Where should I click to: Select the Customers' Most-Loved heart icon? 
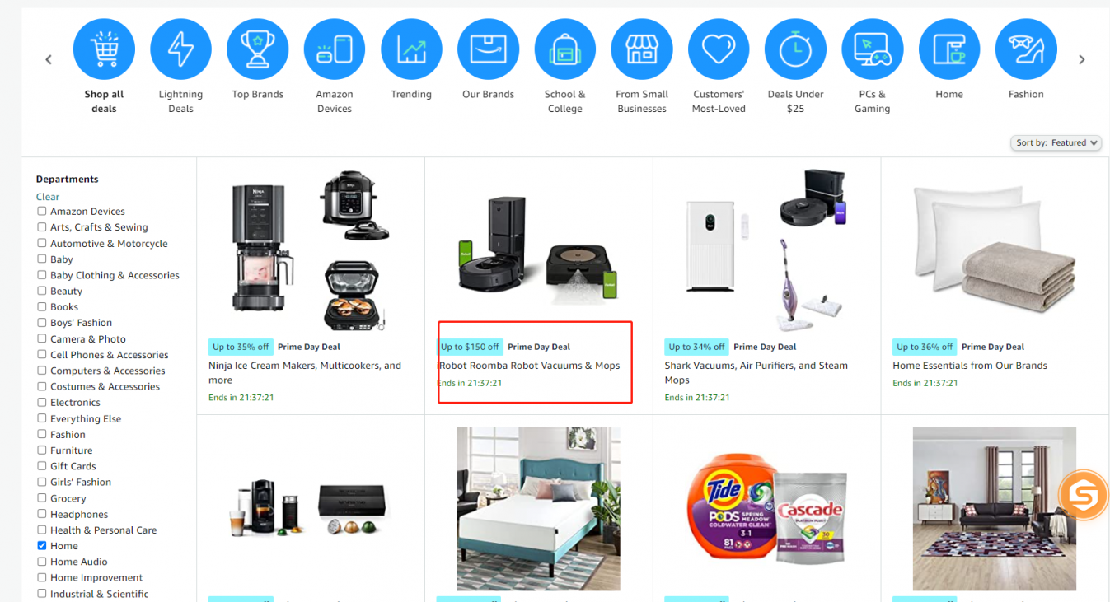[x=719, y=49]
